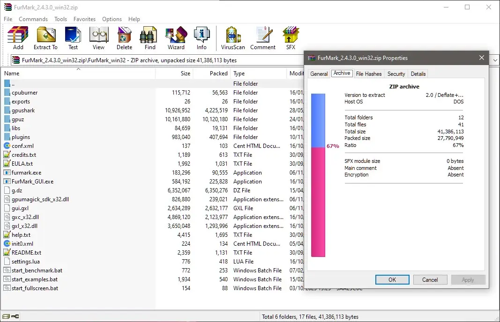The image size is (500, 322).
Task: Select the help.txt file
Action: (x=152, y=235)
